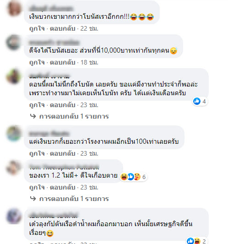This screenshot has height=244, width=228.
Task: Expand the 1 reply under the โบนัด comment
Action: pyautogui.click(x=74, y=116)
